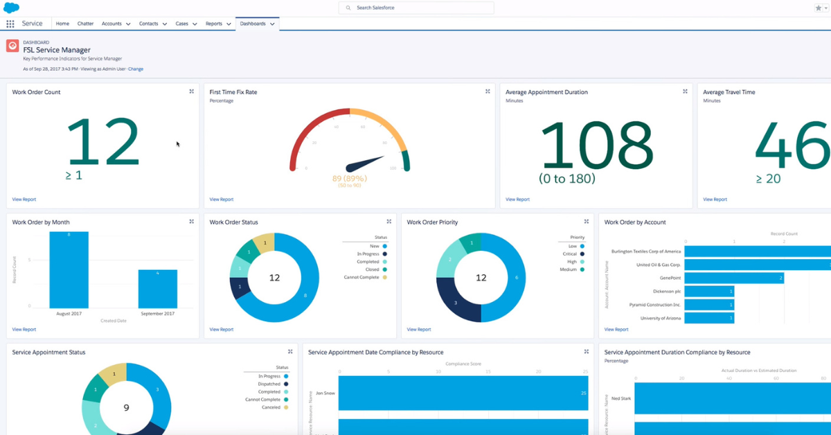Click the August 2017 bar
Screen dimensions: 831x435
point(69,269)
